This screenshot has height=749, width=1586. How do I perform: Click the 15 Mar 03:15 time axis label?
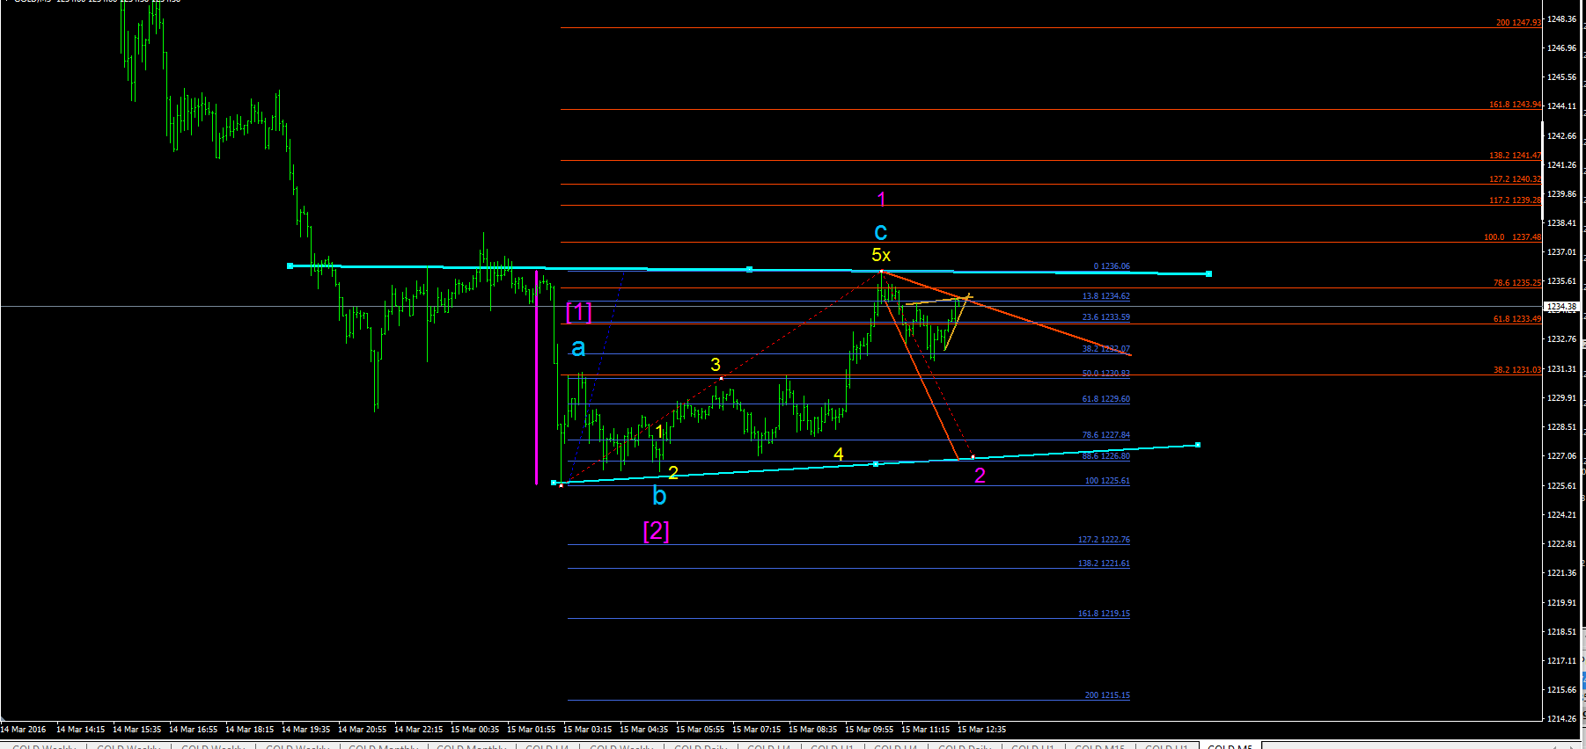(x=587, y=730)
